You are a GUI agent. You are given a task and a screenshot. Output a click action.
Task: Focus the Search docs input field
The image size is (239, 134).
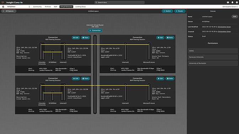(119, 2)
